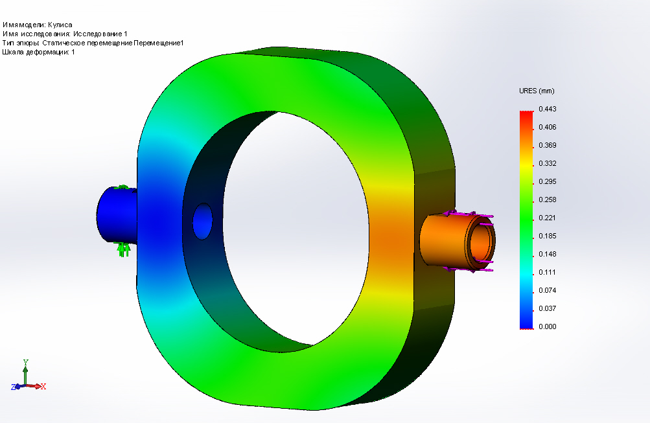
Task: Click the blue Z axis of the triad
Action: coord(17,387)
